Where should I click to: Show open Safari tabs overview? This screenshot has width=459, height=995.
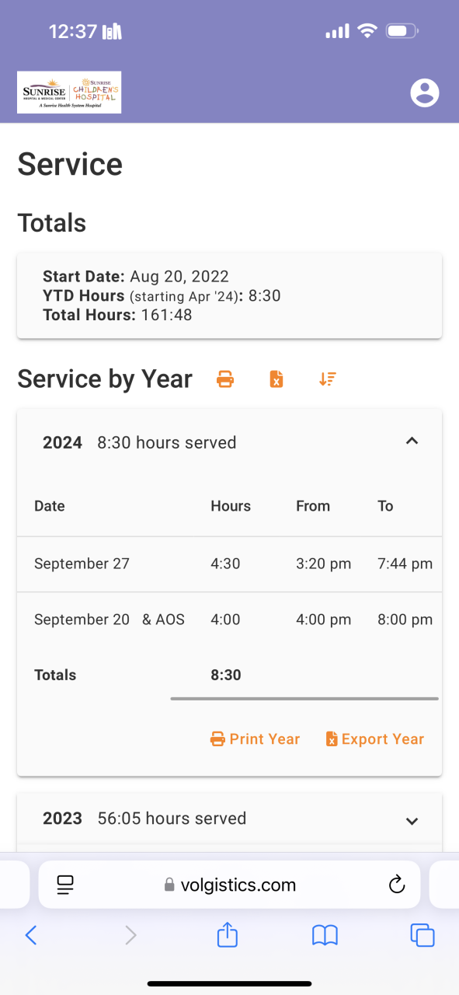tap(422, 935)
